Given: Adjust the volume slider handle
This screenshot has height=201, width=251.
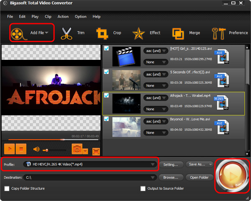Looking at the screenshot, I should [47, 150].
